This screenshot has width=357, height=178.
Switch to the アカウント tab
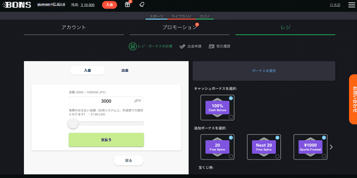(74, 28)
